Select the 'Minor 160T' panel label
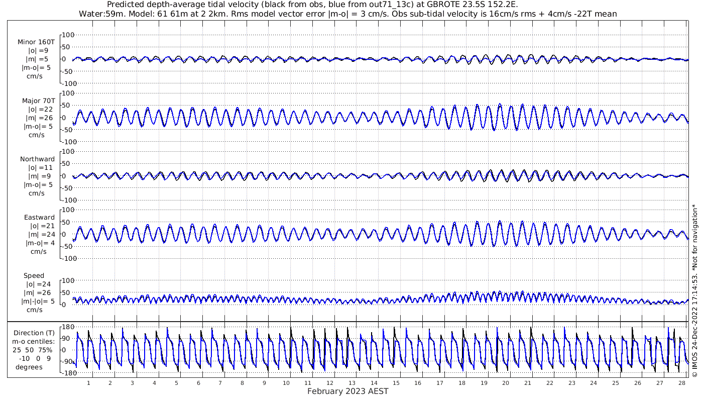The height and width of the screenshot is (402, 703). click(36, 42)
